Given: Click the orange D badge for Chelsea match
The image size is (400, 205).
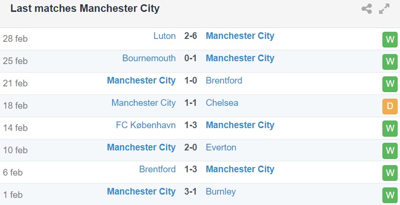Looking at the screenshot, I should (390, 106).
